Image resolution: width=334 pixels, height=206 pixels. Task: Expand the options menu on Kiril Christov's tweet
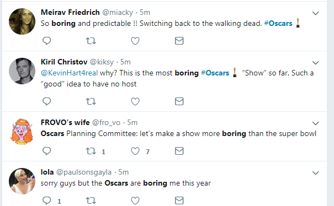[315, 63]
